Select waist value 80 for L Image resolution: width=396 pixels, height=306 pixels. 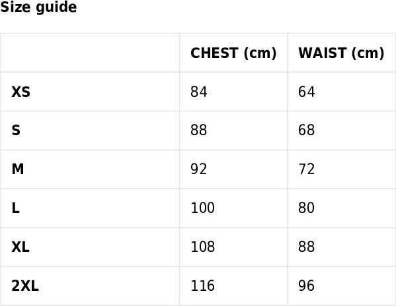click(x=306, y=208)
